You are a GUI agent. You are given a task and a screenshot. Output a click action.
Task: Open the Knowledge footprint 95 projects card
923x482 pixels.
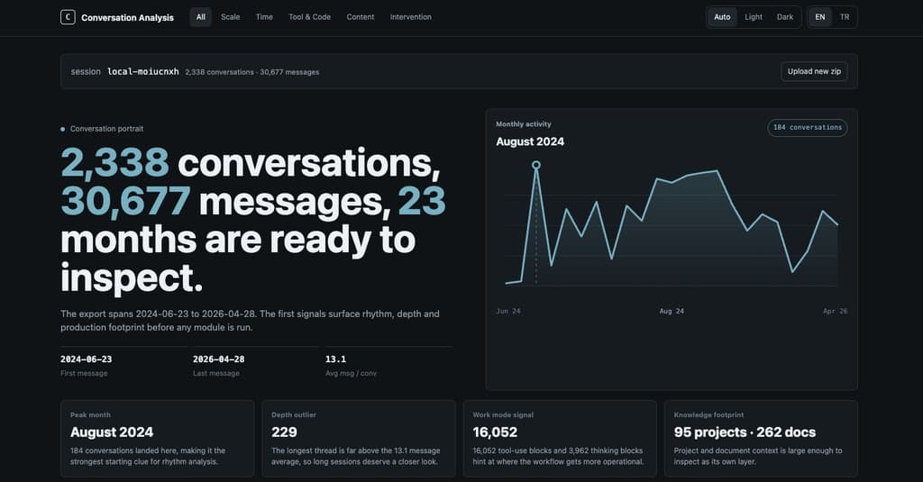pyautogui.click(x=761, y=439)
